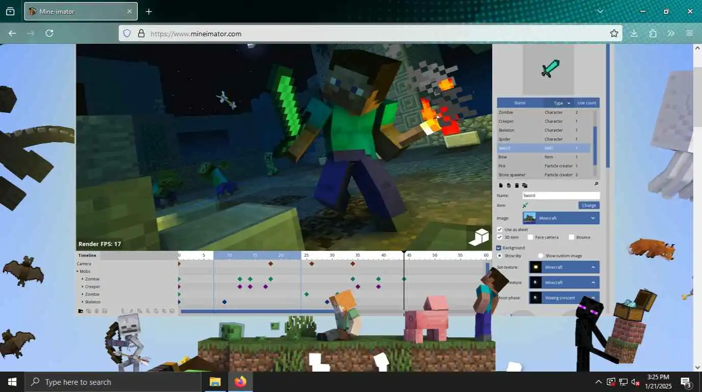
Task: Click the multi-folder icon below library list
Action: (x=524, y=185)
